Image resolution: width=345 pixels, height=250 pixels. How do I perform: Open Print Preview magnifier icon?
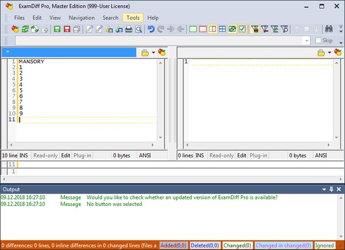(x=139, y=29)
